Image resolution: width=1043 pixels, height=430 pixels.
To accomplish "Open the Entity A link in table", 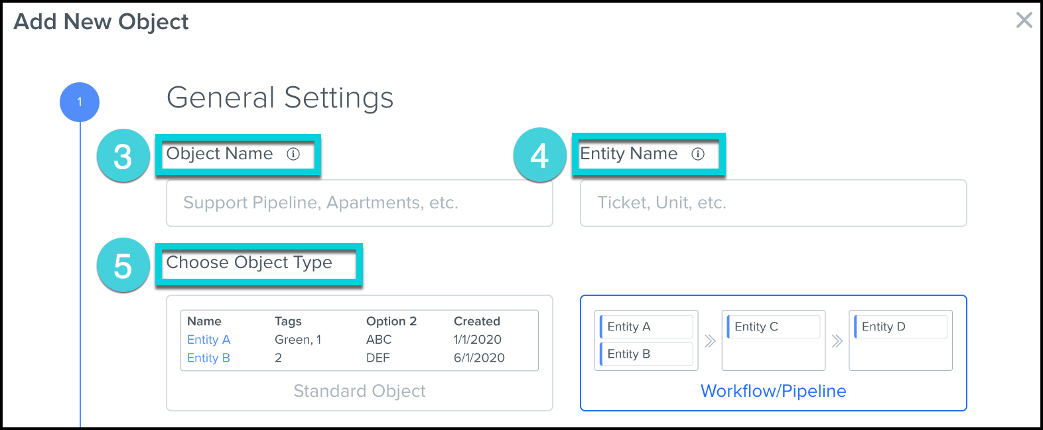I will (208, 340).
